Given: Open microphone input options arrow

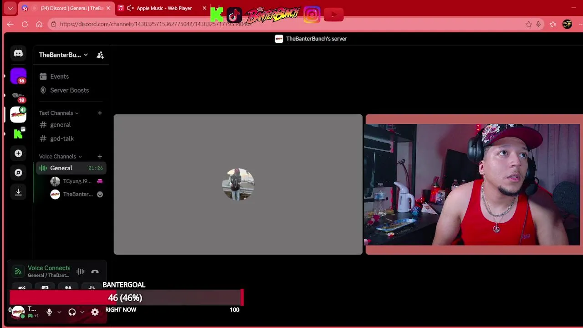Looking at the screenshot, I should tap(59, 312).
